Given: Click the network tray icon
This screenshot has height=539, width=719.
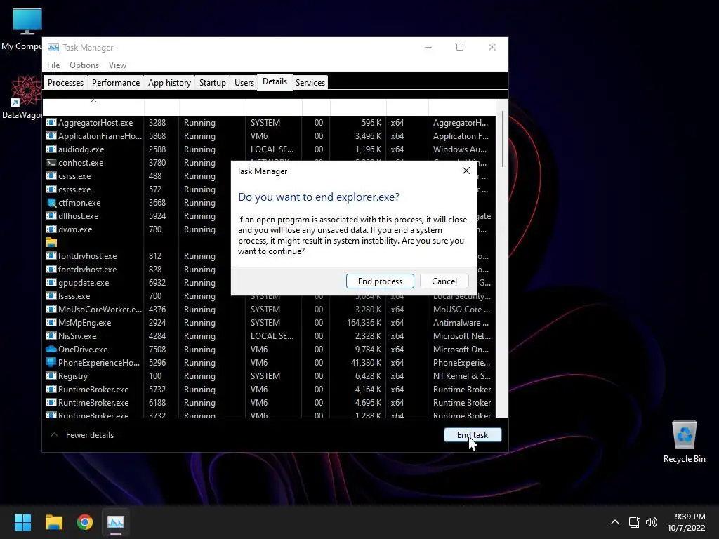Looking at the screenshot, I should pyautogui.click(x=634, y=522).
